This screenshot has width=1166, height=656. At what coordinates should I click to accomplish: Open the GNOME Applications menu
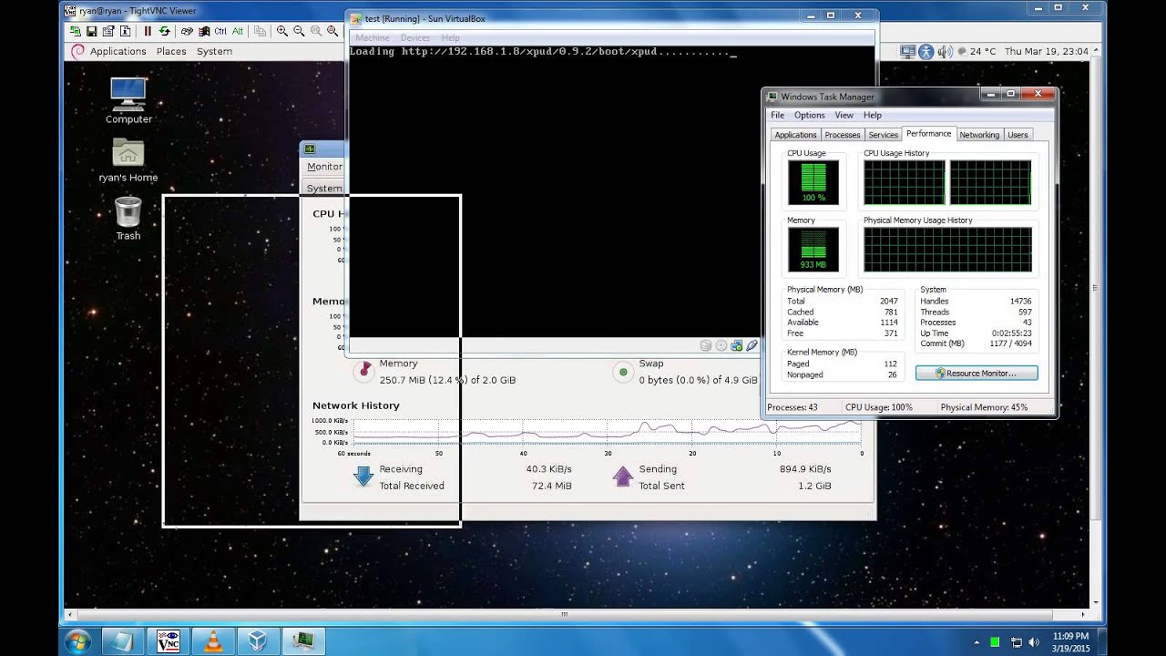[118, 51]
